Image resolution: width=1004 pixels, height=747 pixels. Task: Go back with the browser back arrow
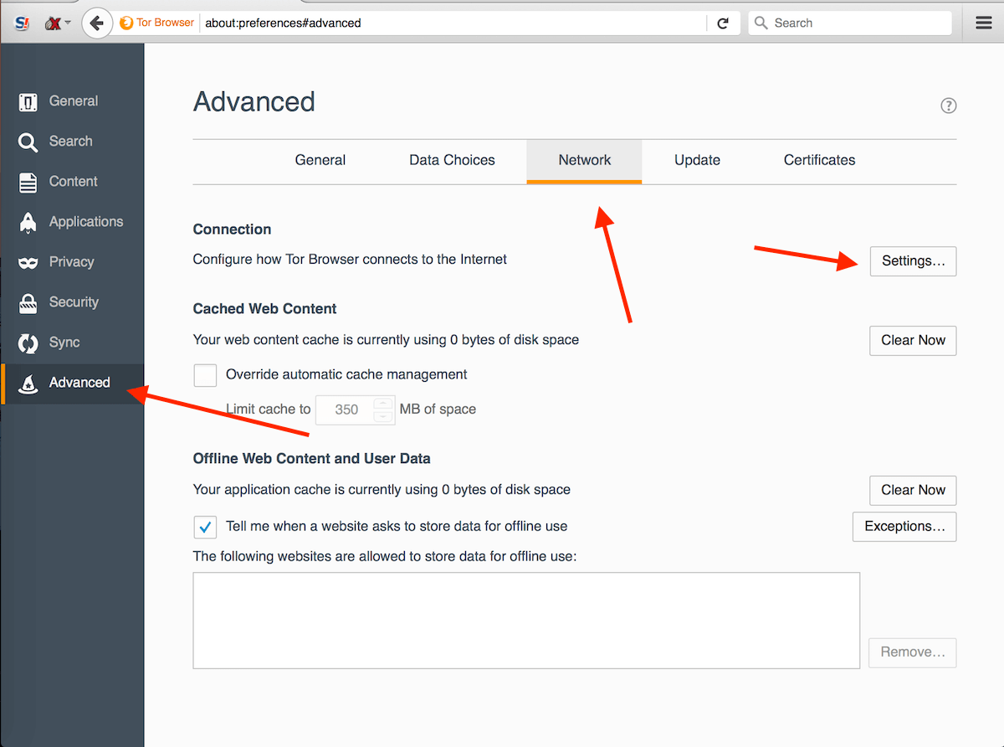click(97, 23)
